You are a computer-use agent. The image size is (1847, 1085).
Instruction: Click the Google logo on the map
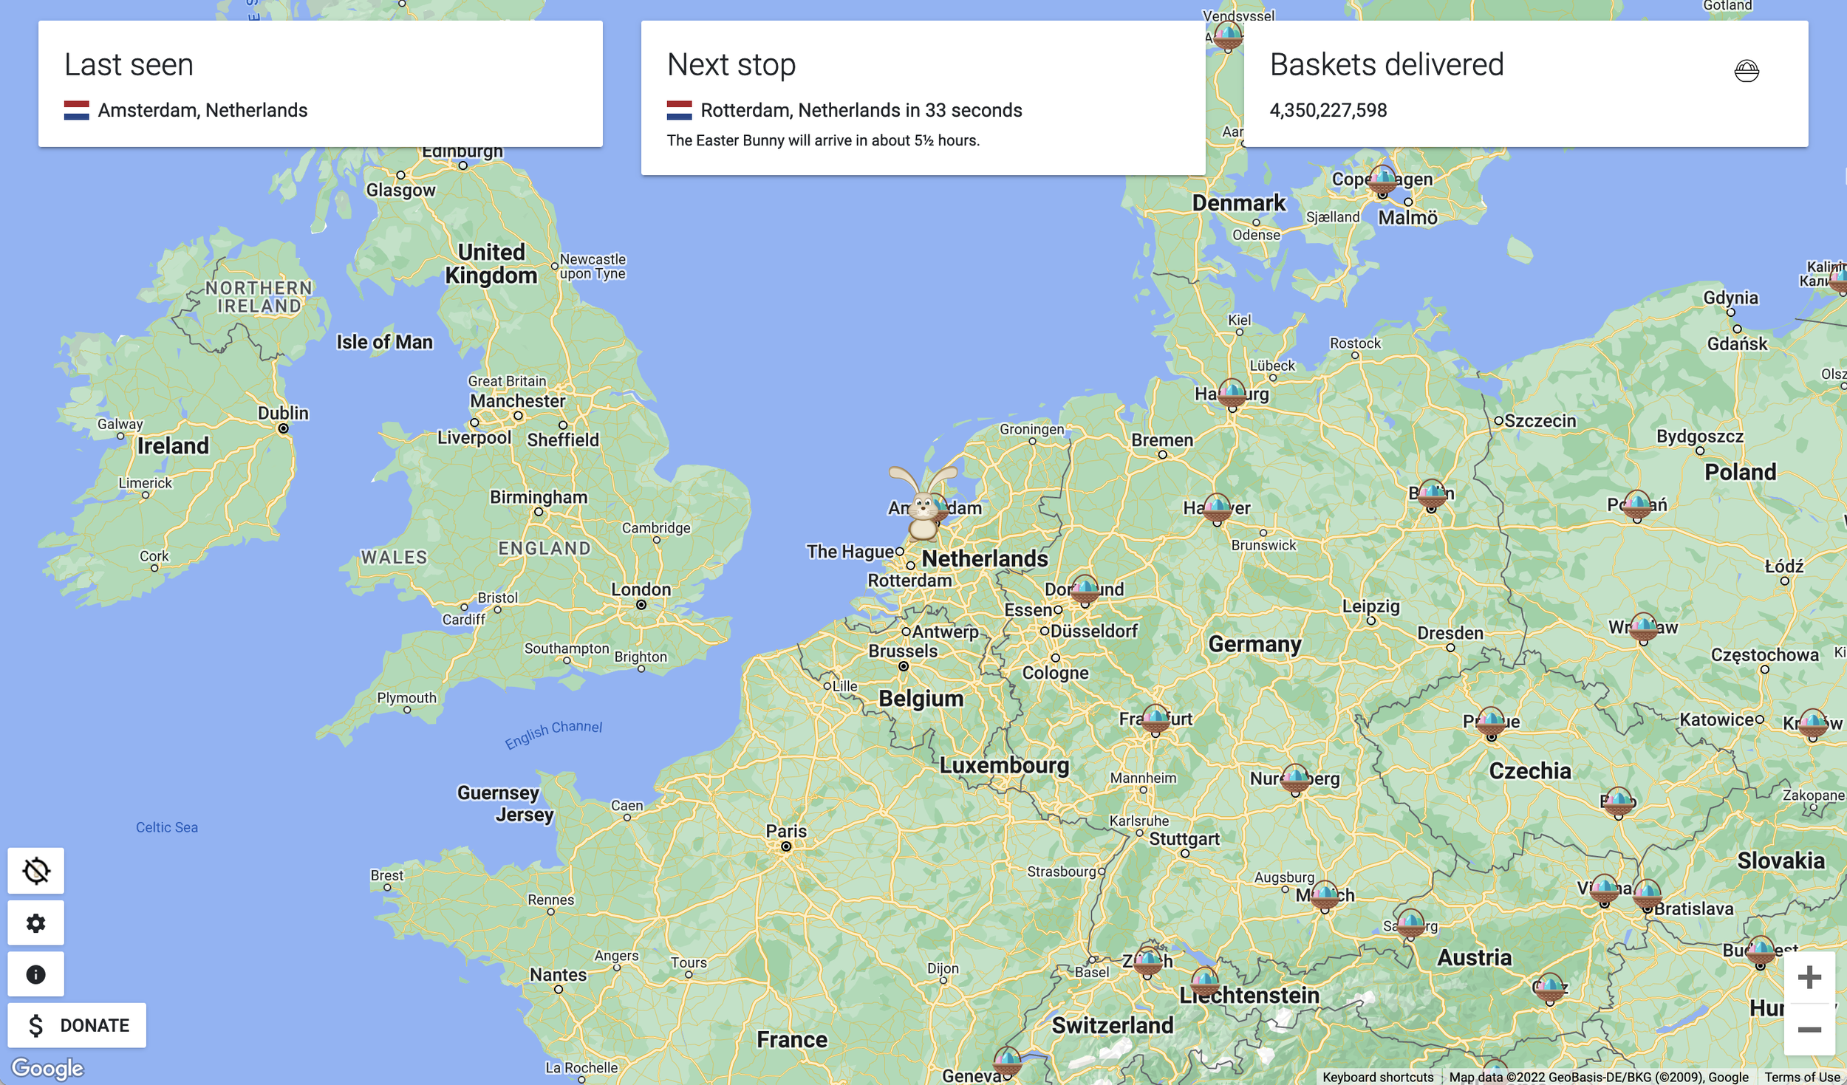pyautogui.click(x=47, y=1068)
